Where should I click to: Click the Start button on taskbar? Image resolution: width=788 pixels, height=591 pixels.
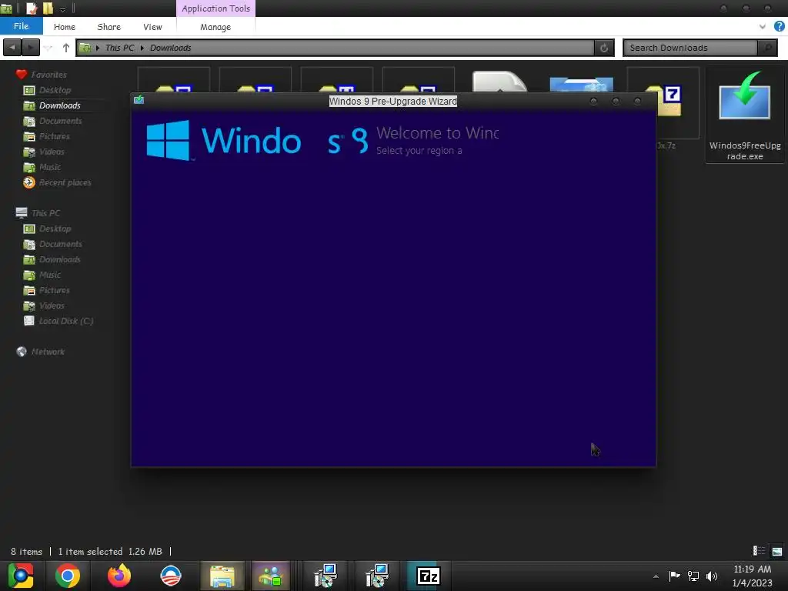tap(21, 576)
